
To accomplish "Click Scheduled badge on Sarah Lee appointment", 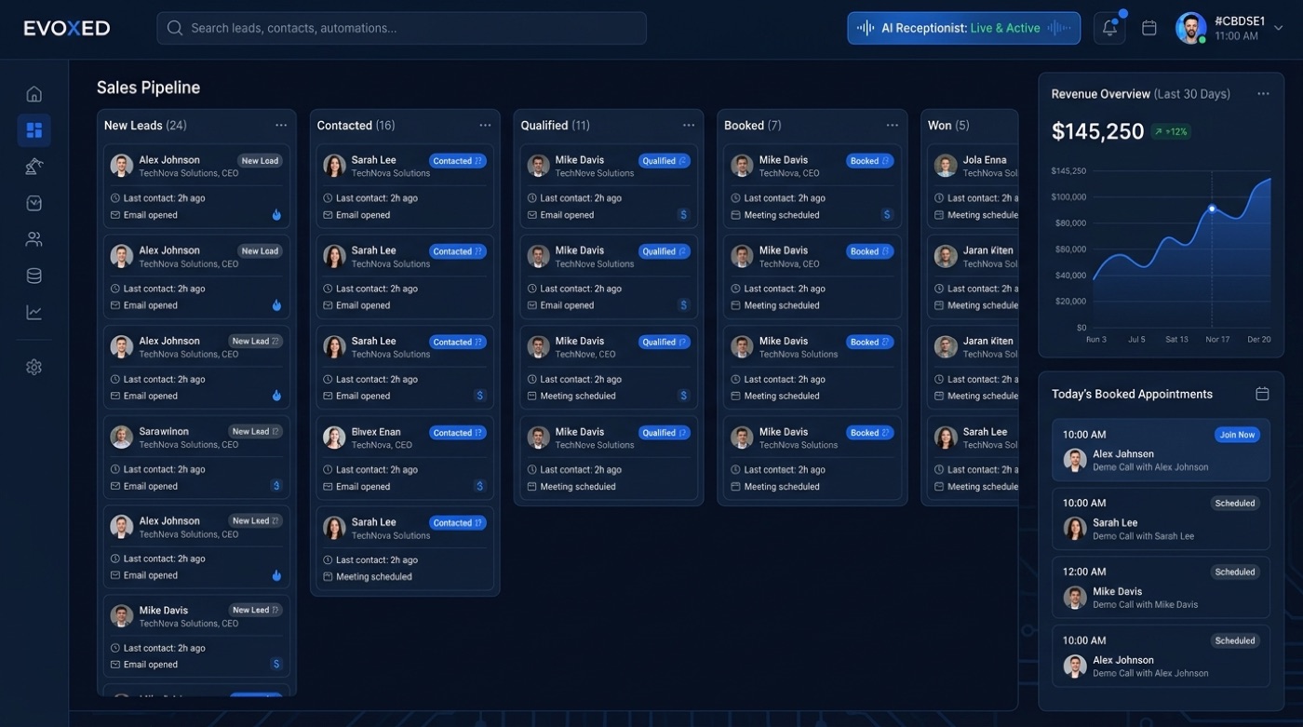I will pyautogui.click(x=1235, y=504).
